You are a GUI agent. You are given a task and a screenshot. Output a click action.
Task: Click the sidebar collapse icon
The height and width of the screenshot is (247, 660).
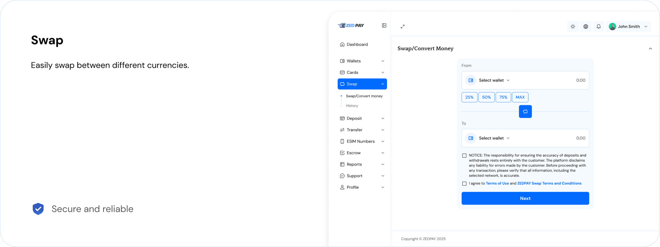pyautogui.click(x=384, y=25)
